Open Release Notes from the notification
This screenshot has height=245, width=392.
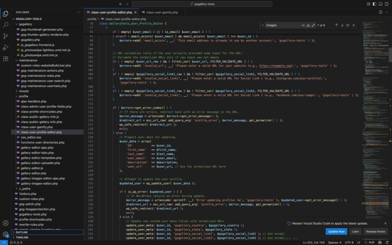pyautogui.click(x=376, y=231)
